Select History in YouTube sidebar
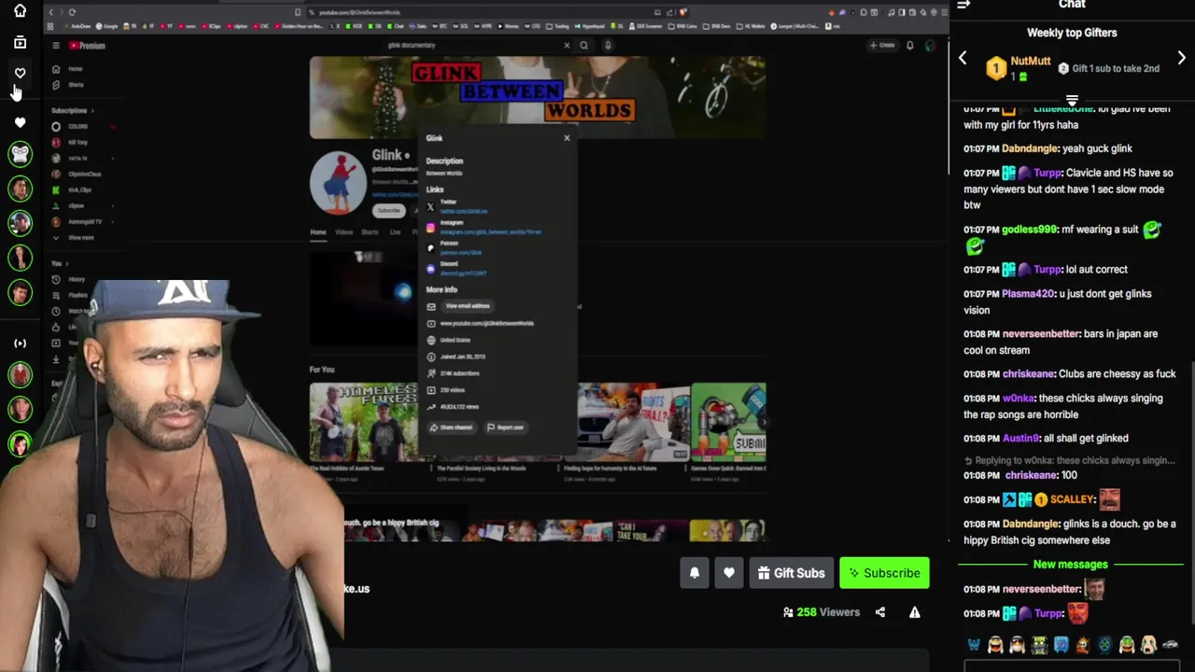 (x=69, y=279)
